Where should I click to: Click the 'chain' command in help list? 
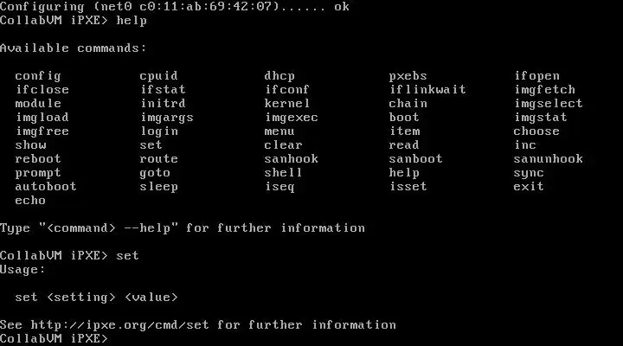pyautogui.click(x=408, y=104)
